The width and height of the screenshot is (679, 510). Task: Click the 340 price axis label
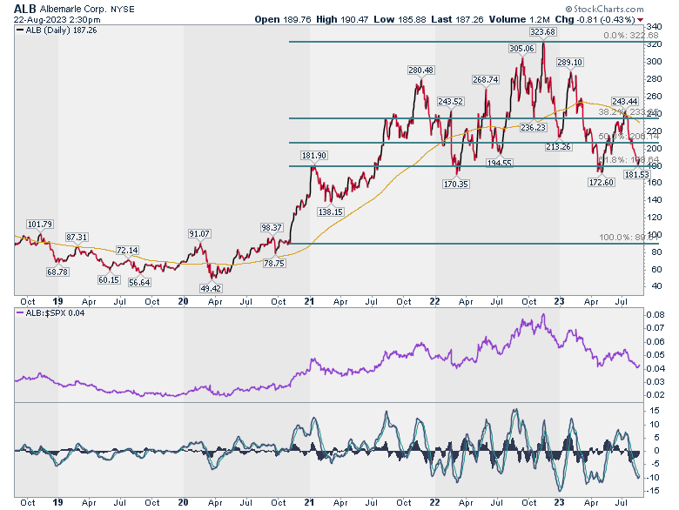click(653, 26)
